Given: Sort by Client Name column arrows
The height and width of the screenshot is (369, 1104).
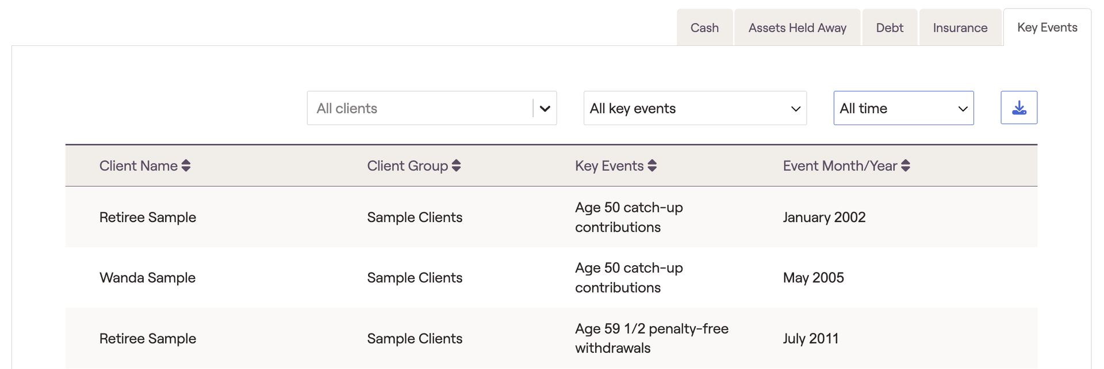Looking at the screenshot, I should coord(186,166).
